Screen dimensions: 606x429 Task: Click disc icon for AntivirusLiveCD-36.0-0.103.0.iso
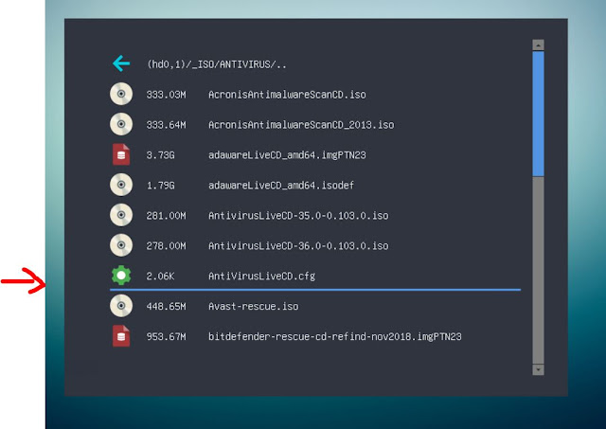tap(121, 245)
